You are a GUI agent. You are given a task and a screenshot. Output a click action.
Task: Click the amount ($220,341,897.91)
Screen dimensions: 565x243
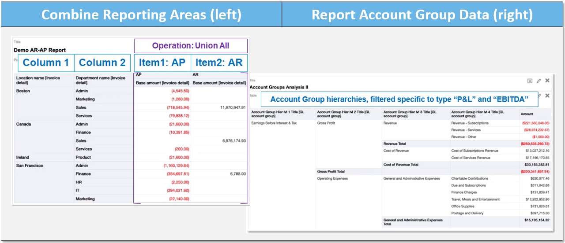[535, 172]
